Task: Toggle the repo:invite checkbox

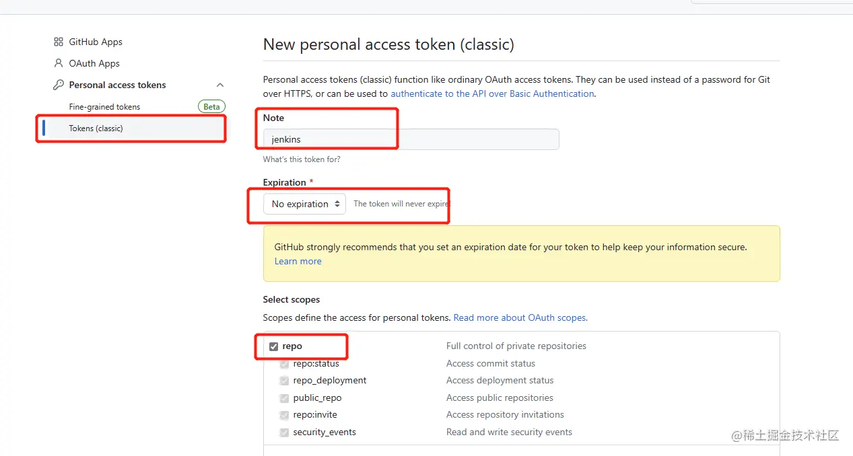Action: (284, 415)
